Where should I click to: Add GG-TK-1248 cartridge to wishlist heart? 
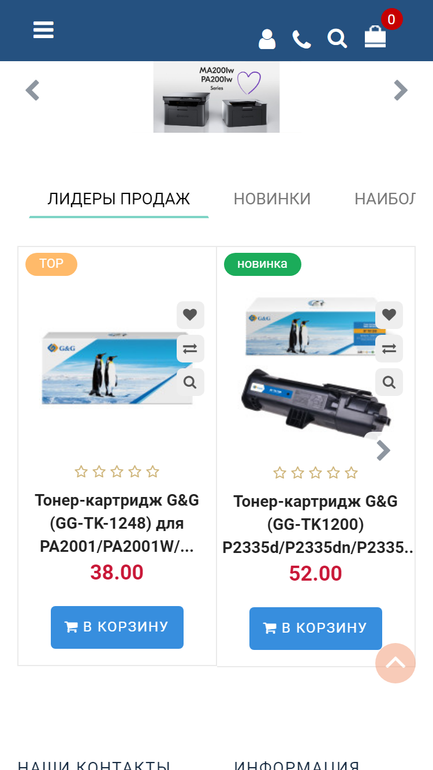point(191,315)
